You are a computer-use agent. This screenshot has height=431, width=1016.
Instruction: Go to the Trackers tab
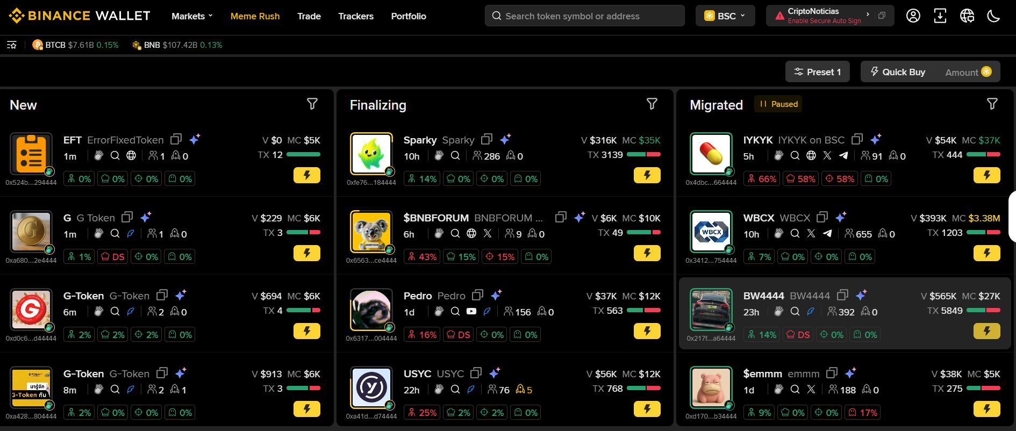355,16
